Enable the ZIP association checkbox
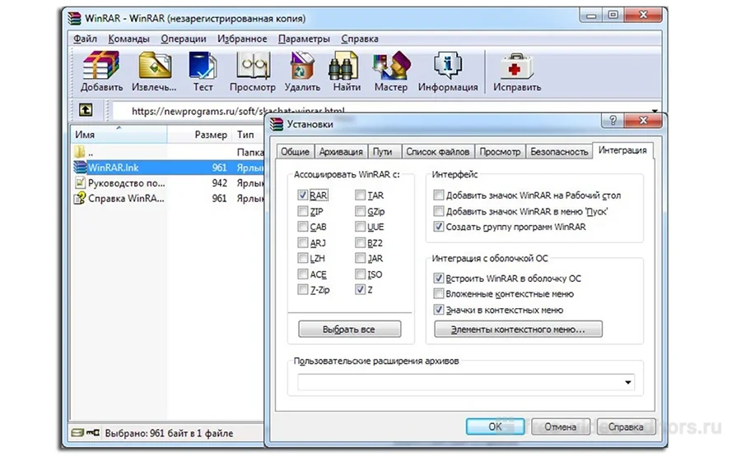Viewport: 741px width, 456px height. [304, 212]
